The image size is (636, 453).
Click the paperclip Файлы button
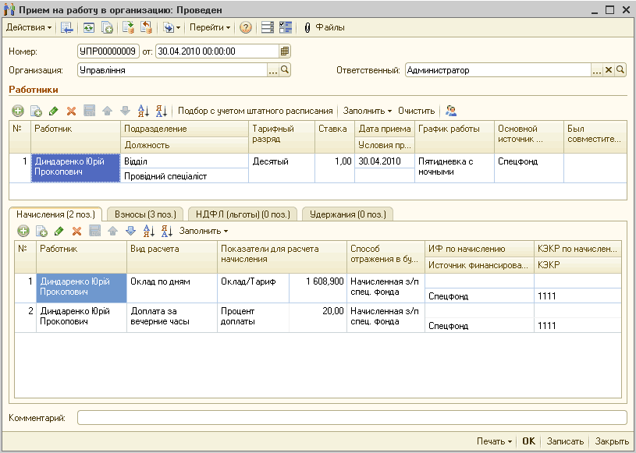tap(324, 27)
